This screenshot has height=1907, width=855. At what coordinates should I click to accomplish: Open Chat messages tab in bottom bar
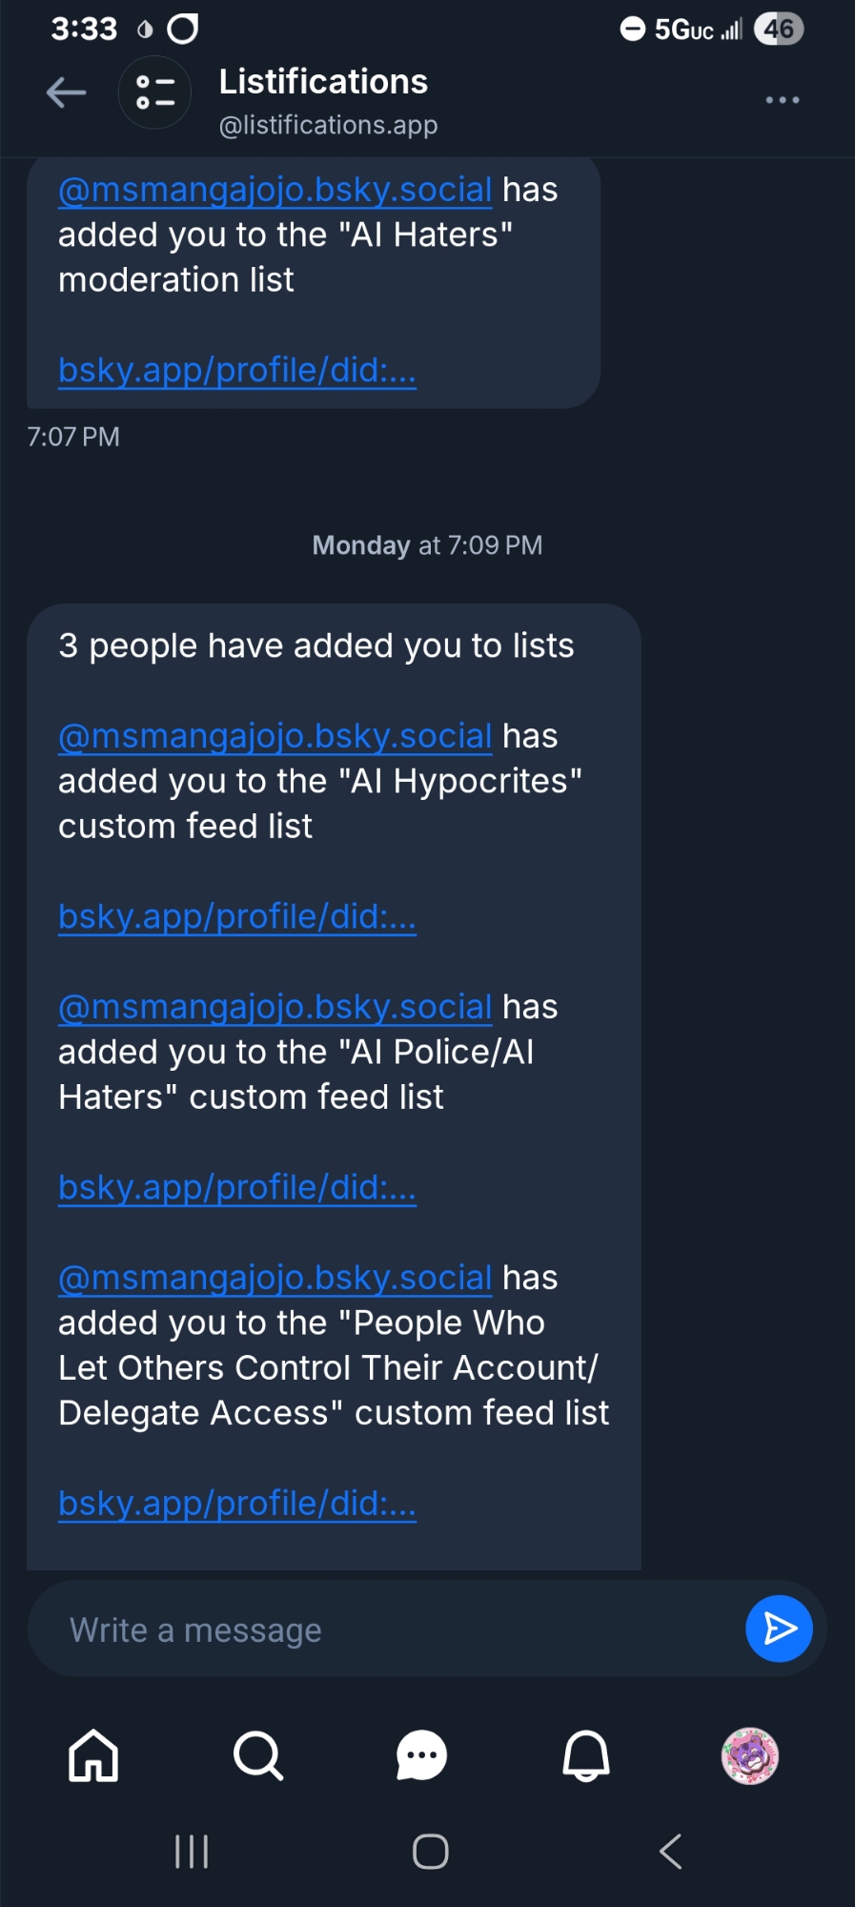coord(421,1755)
